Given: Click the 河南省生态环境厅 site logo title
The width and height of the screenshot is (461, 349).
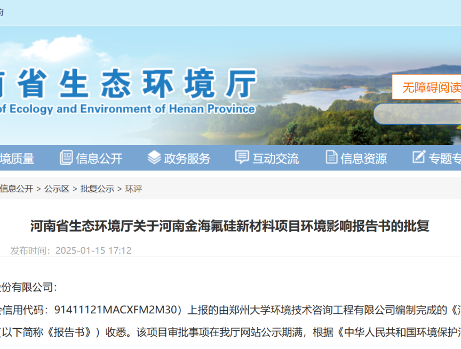Looking at the screenshot, I should pyautogui.click(x=128, y=84).
